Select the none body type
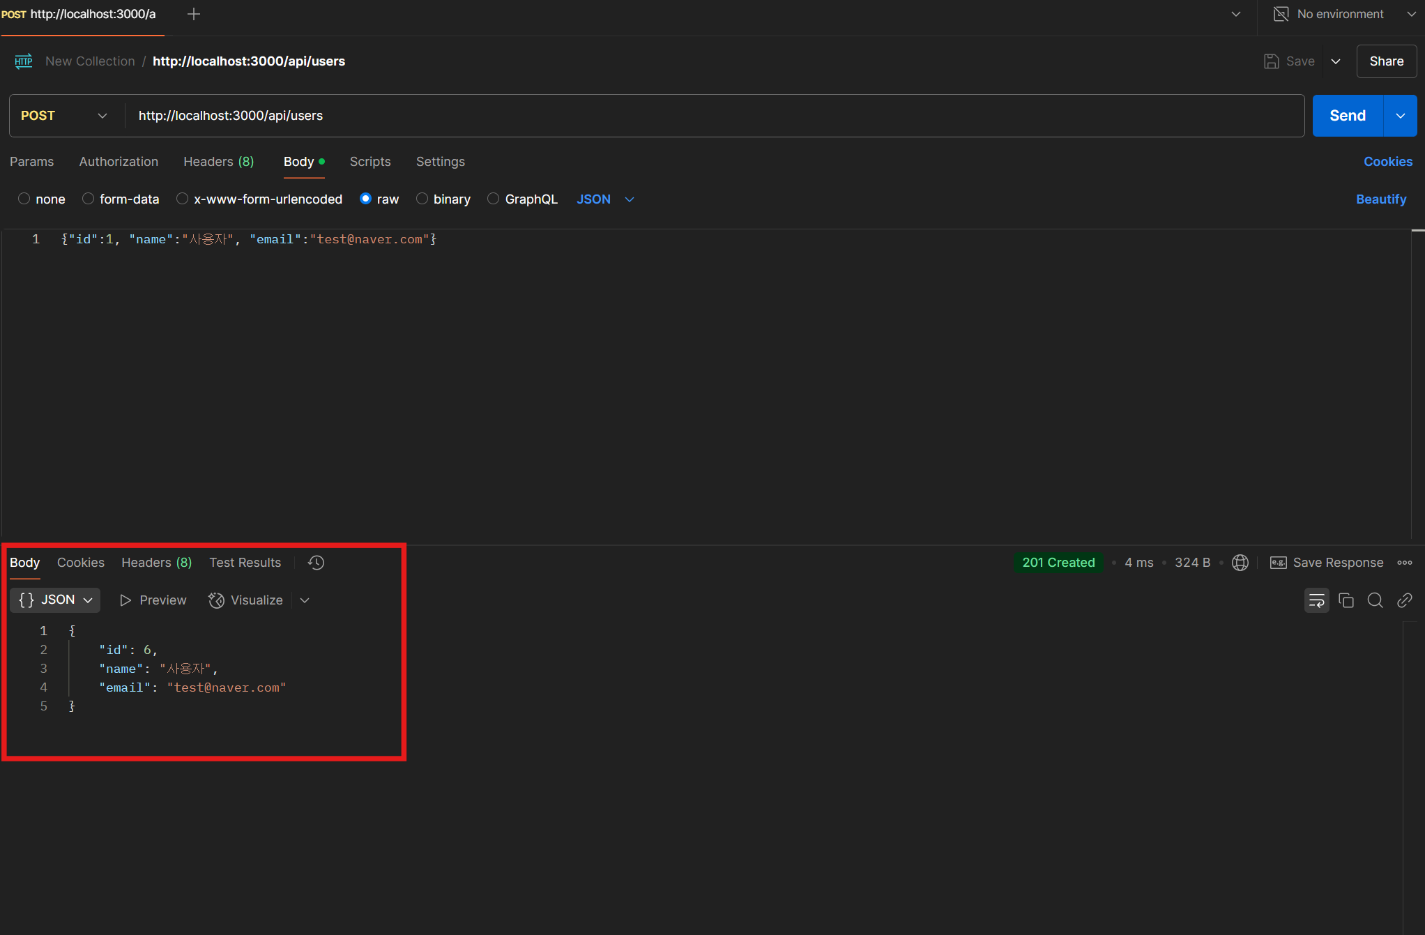Screen dimensions: 1425x935 tap(24, 199)
